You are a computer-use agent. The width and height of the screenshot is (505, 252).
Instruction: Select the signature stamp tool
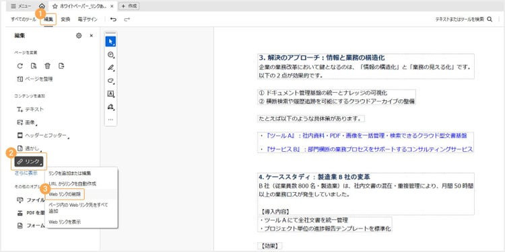111,107
